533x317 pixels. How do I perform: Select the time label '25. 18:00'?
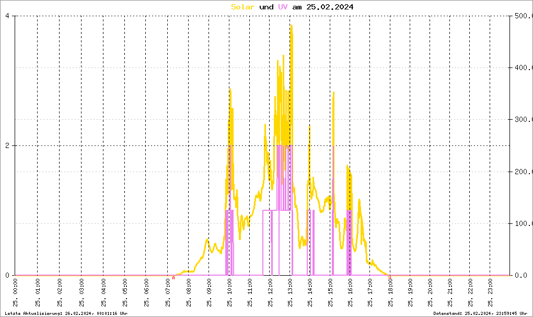pos(390,293)
